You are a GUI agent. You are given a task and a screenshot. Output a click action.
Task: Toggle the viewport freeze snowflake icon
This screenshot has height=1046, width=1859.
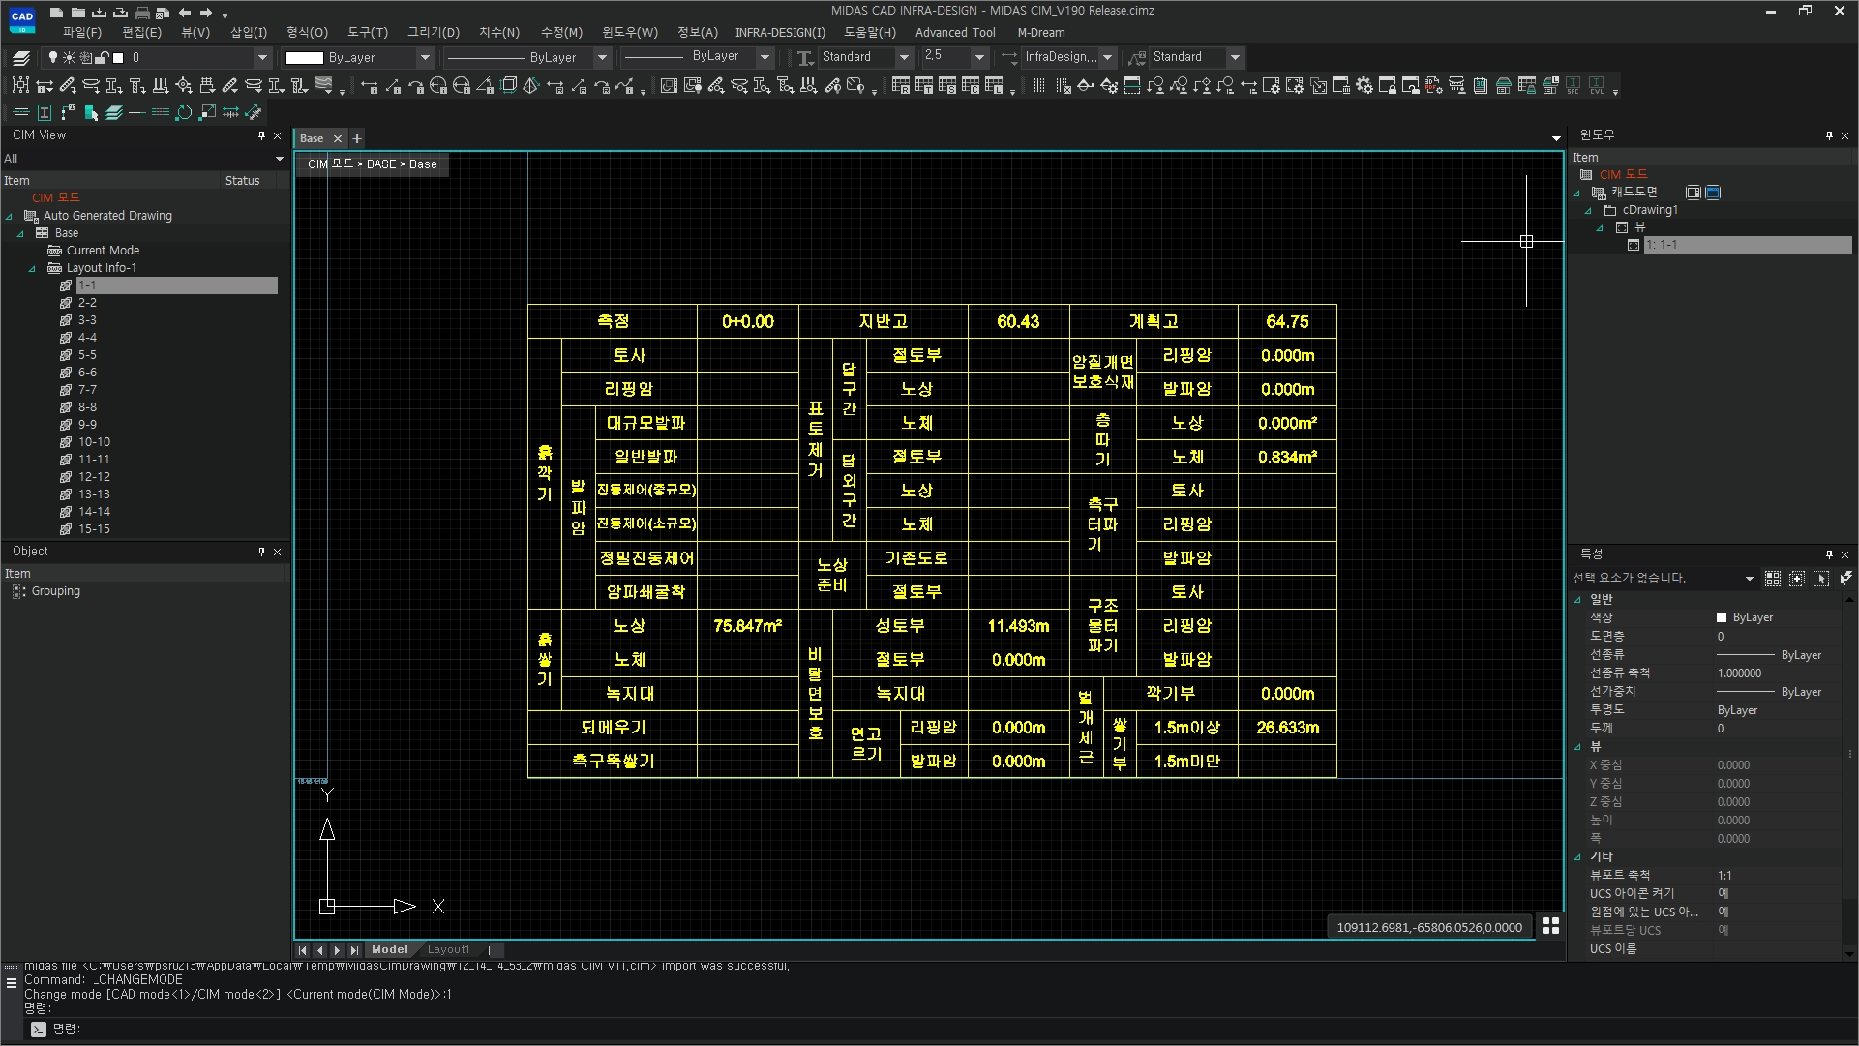[x=86, y=58]
